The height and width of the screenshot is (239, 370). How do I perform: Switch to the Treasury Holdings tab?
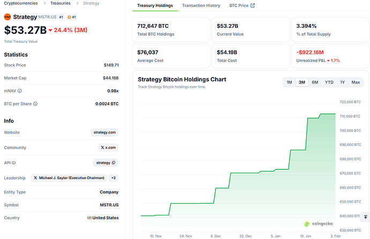click(155, 6)
